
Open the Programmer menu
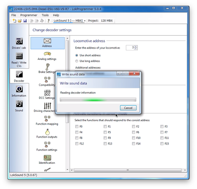[x=29, y=15]
